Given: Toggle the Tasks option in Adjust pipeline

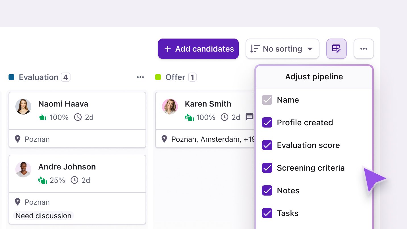Looking at the screenshot, I should tap(267, 213).
